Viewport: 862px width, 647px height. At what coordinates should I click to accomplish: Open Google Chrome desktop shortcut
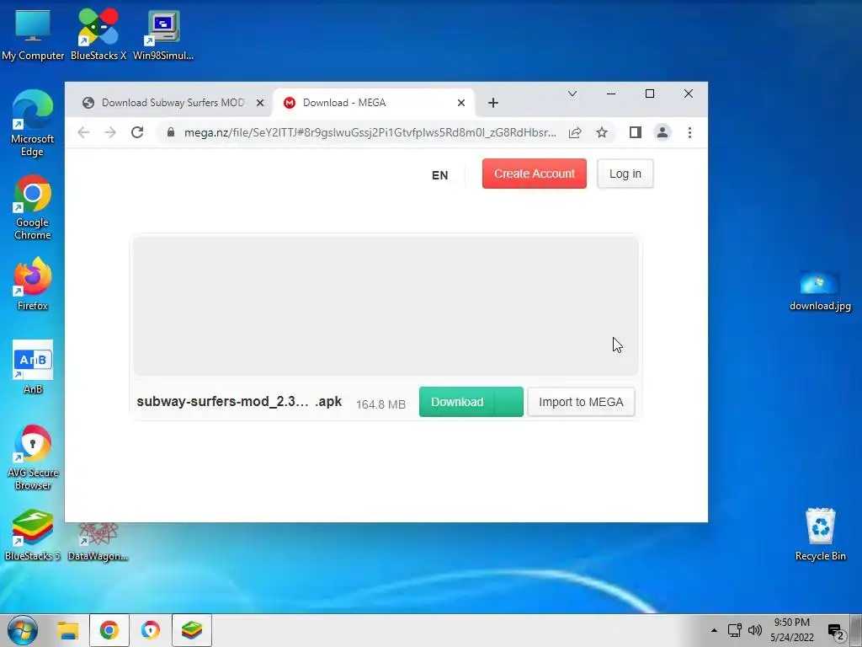point(33,207)
